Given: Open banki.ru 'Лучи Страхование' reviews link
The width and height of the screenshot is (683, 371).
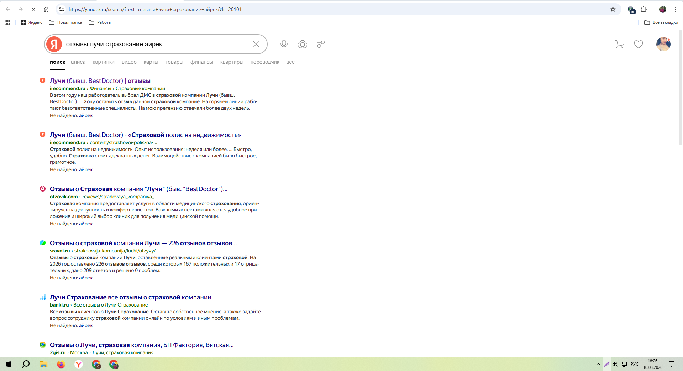Looking at the screenshot, I should tap(130, 297).
